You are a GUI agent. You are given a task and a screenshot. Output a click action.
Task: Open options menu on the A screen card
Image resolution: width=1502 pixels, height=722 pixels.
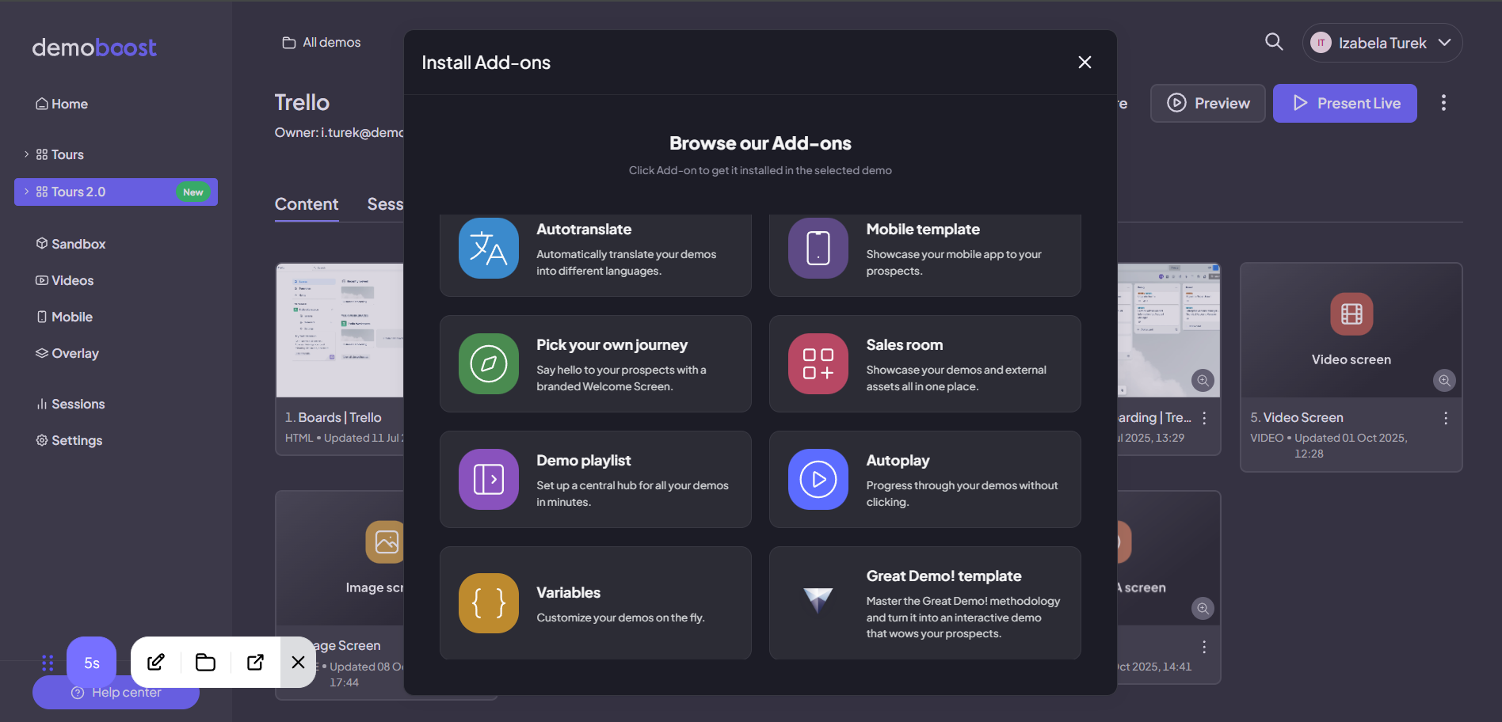(x=1204, y=647)
